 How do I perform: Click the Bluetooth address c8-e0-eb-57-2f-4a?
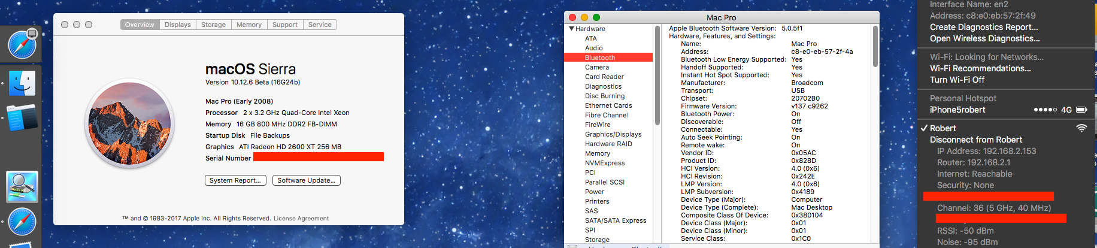[822, 52]
